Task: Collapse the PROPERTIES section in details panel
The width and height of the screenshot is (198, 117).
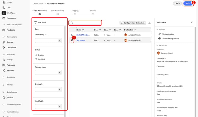Action: coord(157,46)
